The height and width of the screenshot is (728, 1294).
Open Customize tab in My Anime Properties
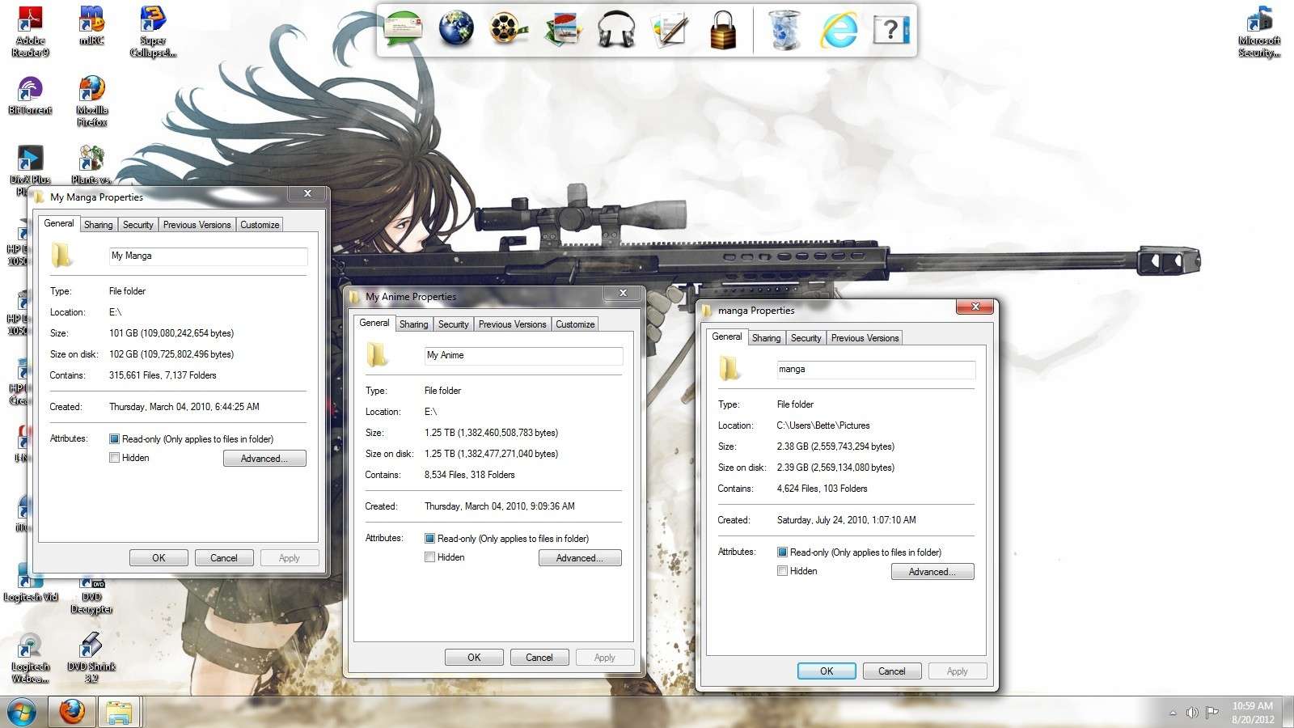[x=575, y=324]
